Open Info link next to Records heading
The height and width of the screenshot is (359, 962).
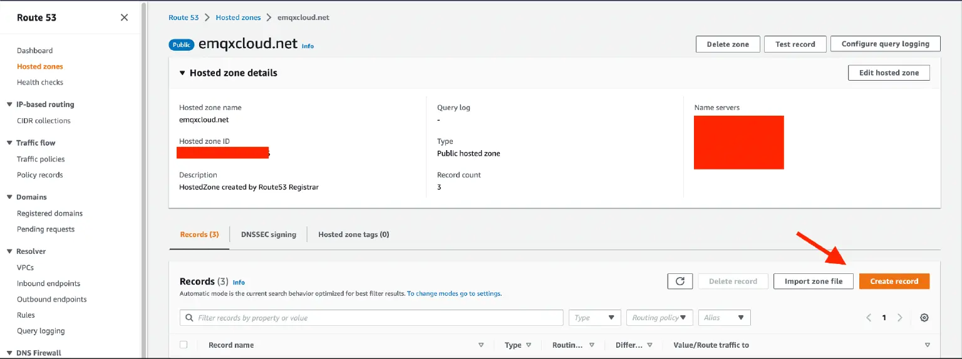point(239,283)
